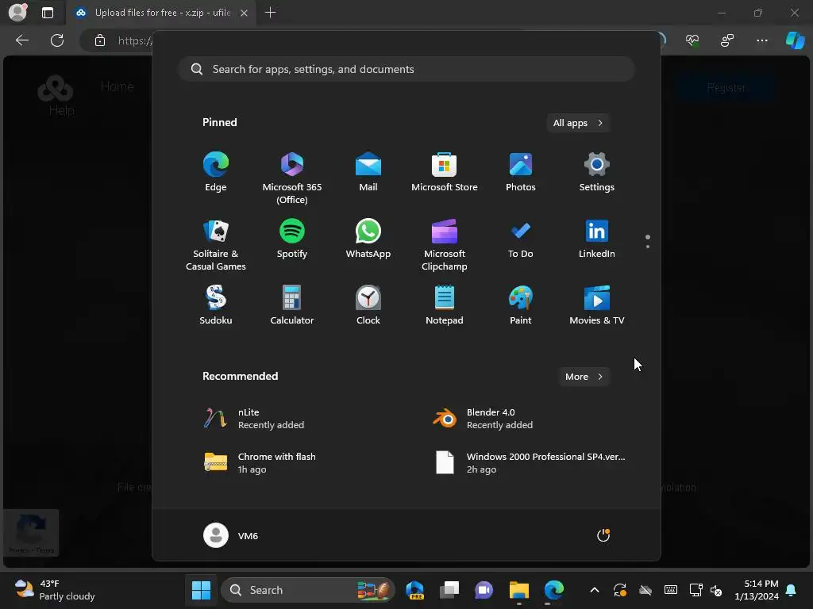Image resolution: width=813 pixels, height=609 pixels.
Task: Open the touch keyboard tray icon
Action: 670,590
